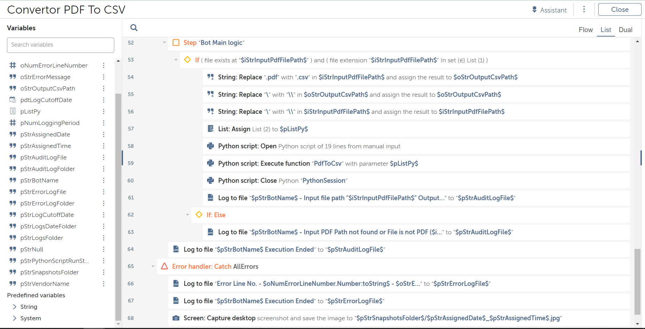Click the Close button

(x=620, y=10)
